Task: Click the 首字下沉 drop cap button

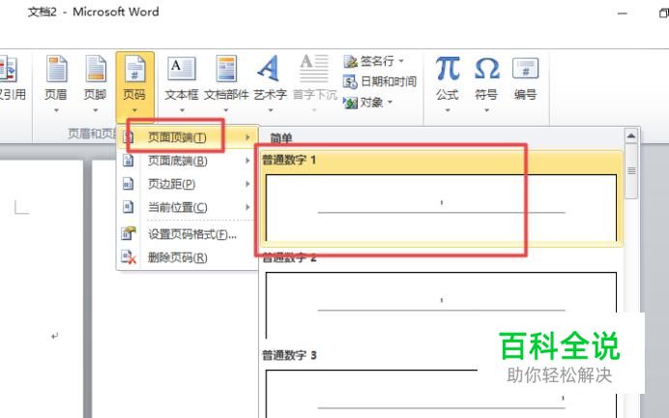Action: click(x=315, y=83)
